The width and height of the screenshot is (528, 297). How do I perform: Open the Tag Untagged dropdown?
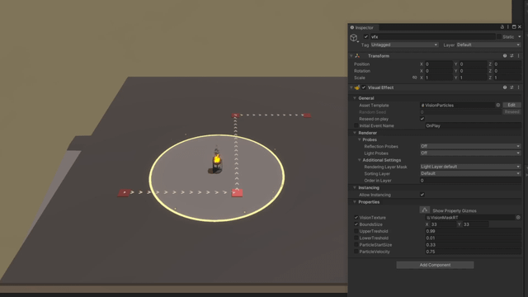pyautogui.click(x=404, y=45)
